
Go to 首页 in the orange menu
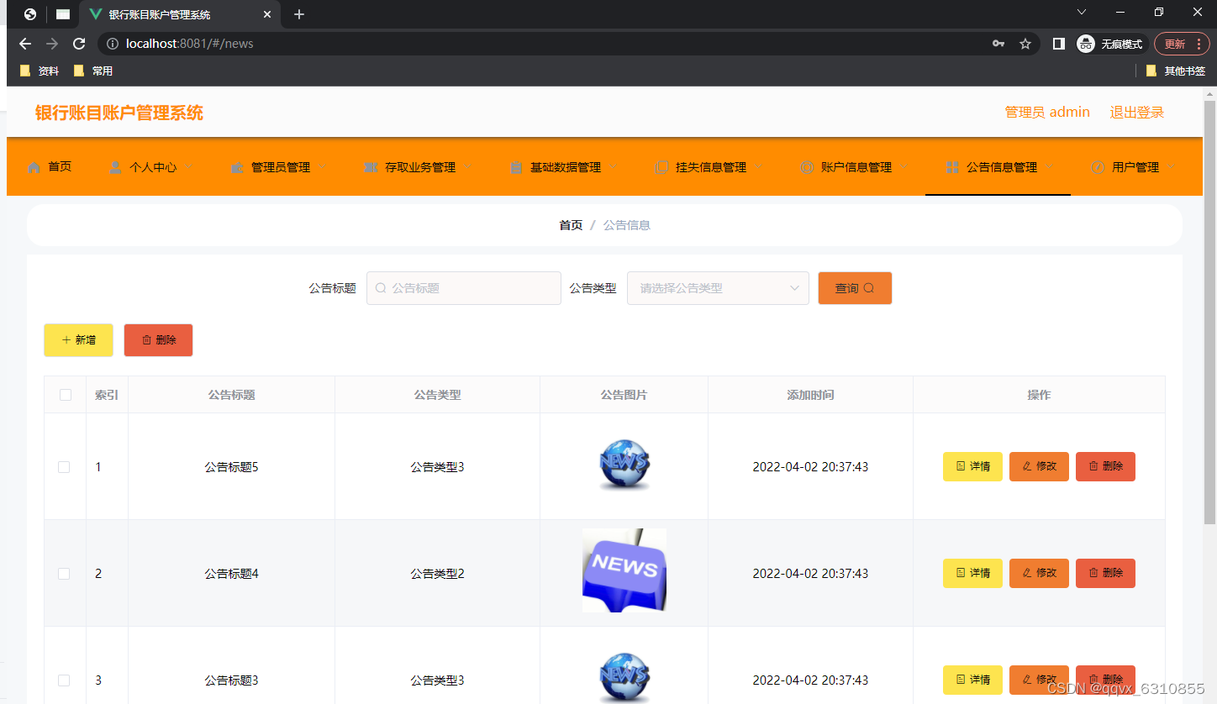pyautogui.click(x=50, y=167)
